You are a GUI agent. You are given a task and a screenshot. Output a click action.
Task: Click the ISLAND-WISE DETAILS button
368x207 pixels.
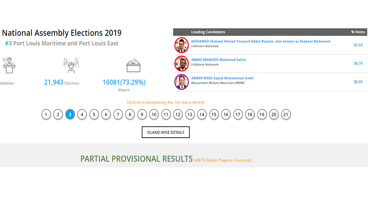pyautogui.click(x=166, y=132)
